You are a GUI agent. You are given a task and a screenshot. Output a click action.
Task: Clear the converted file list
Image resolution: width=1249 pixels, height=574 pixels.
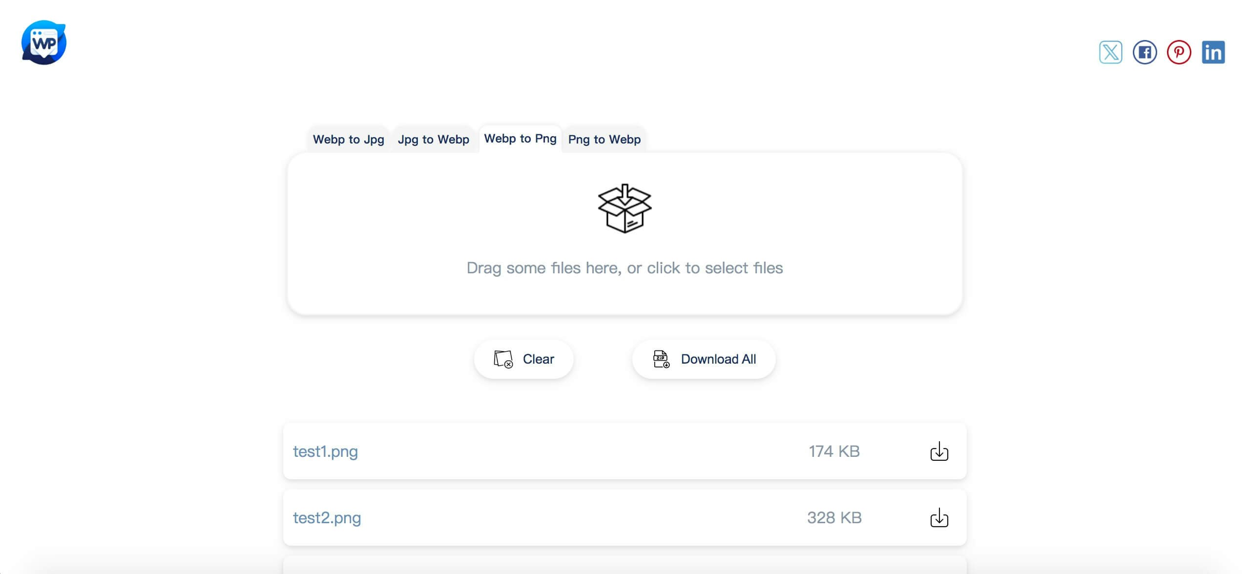(x=523, y=359)
